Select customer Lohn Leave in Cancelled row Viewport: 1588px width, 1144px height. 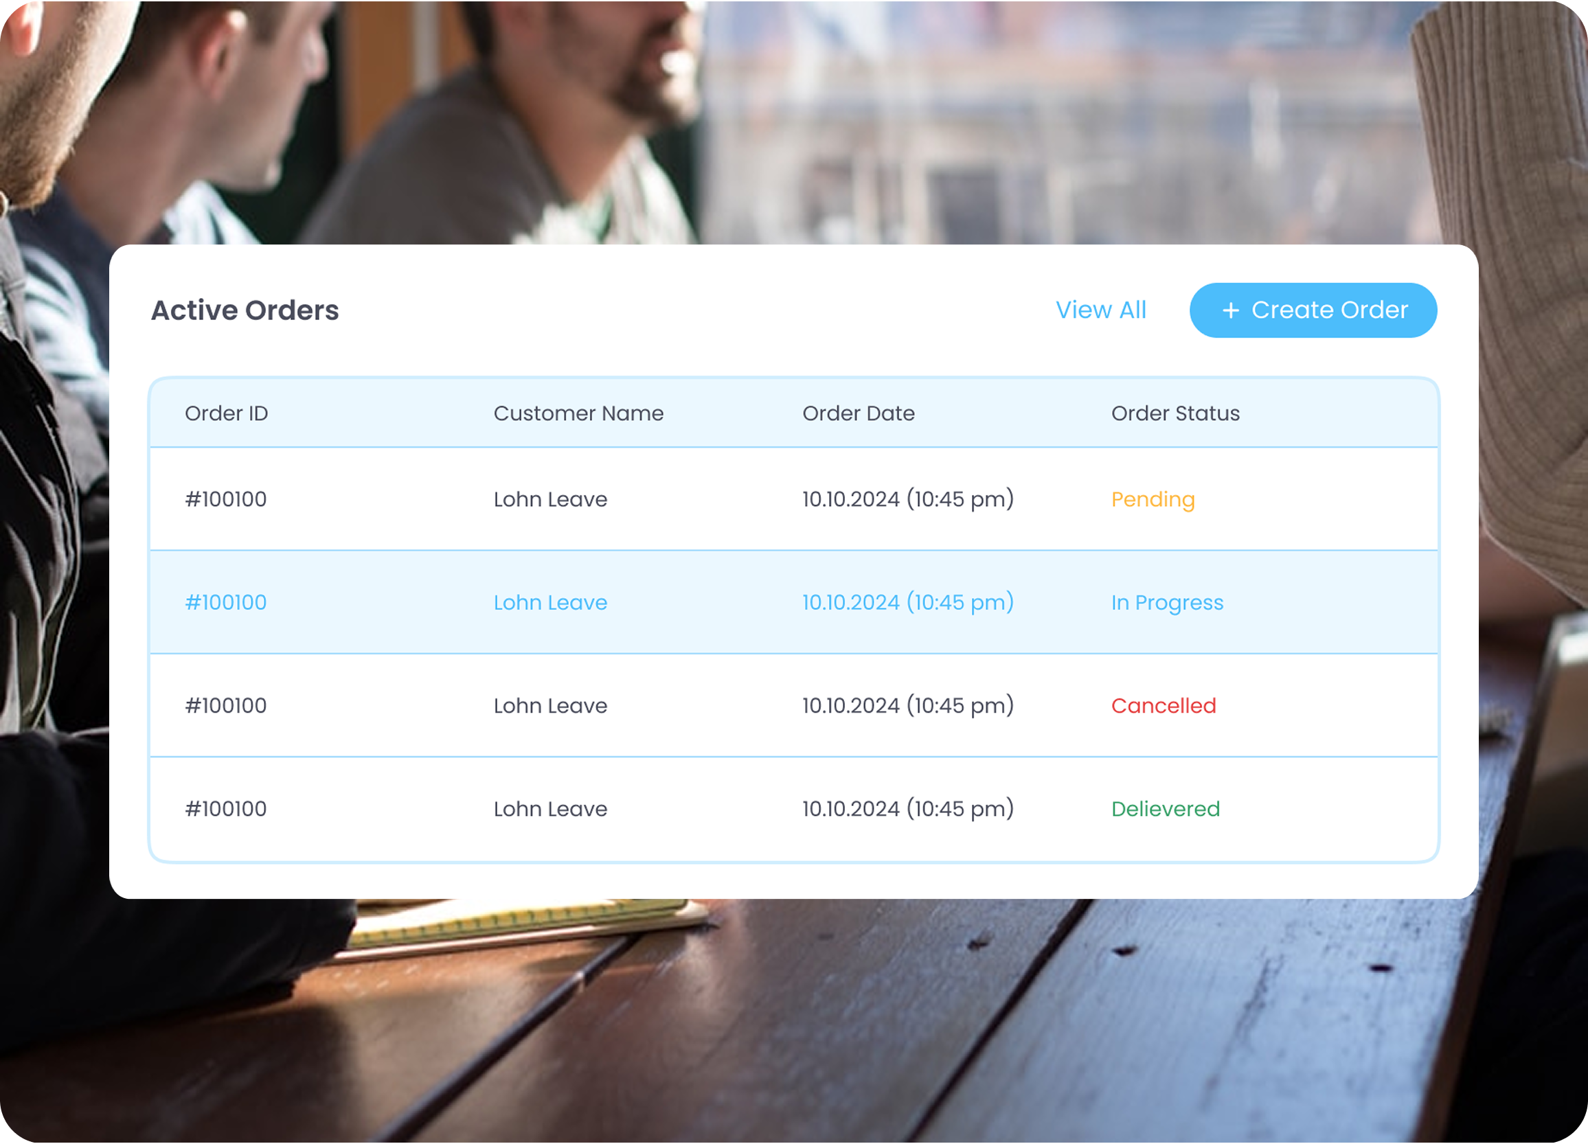[549, 705]
